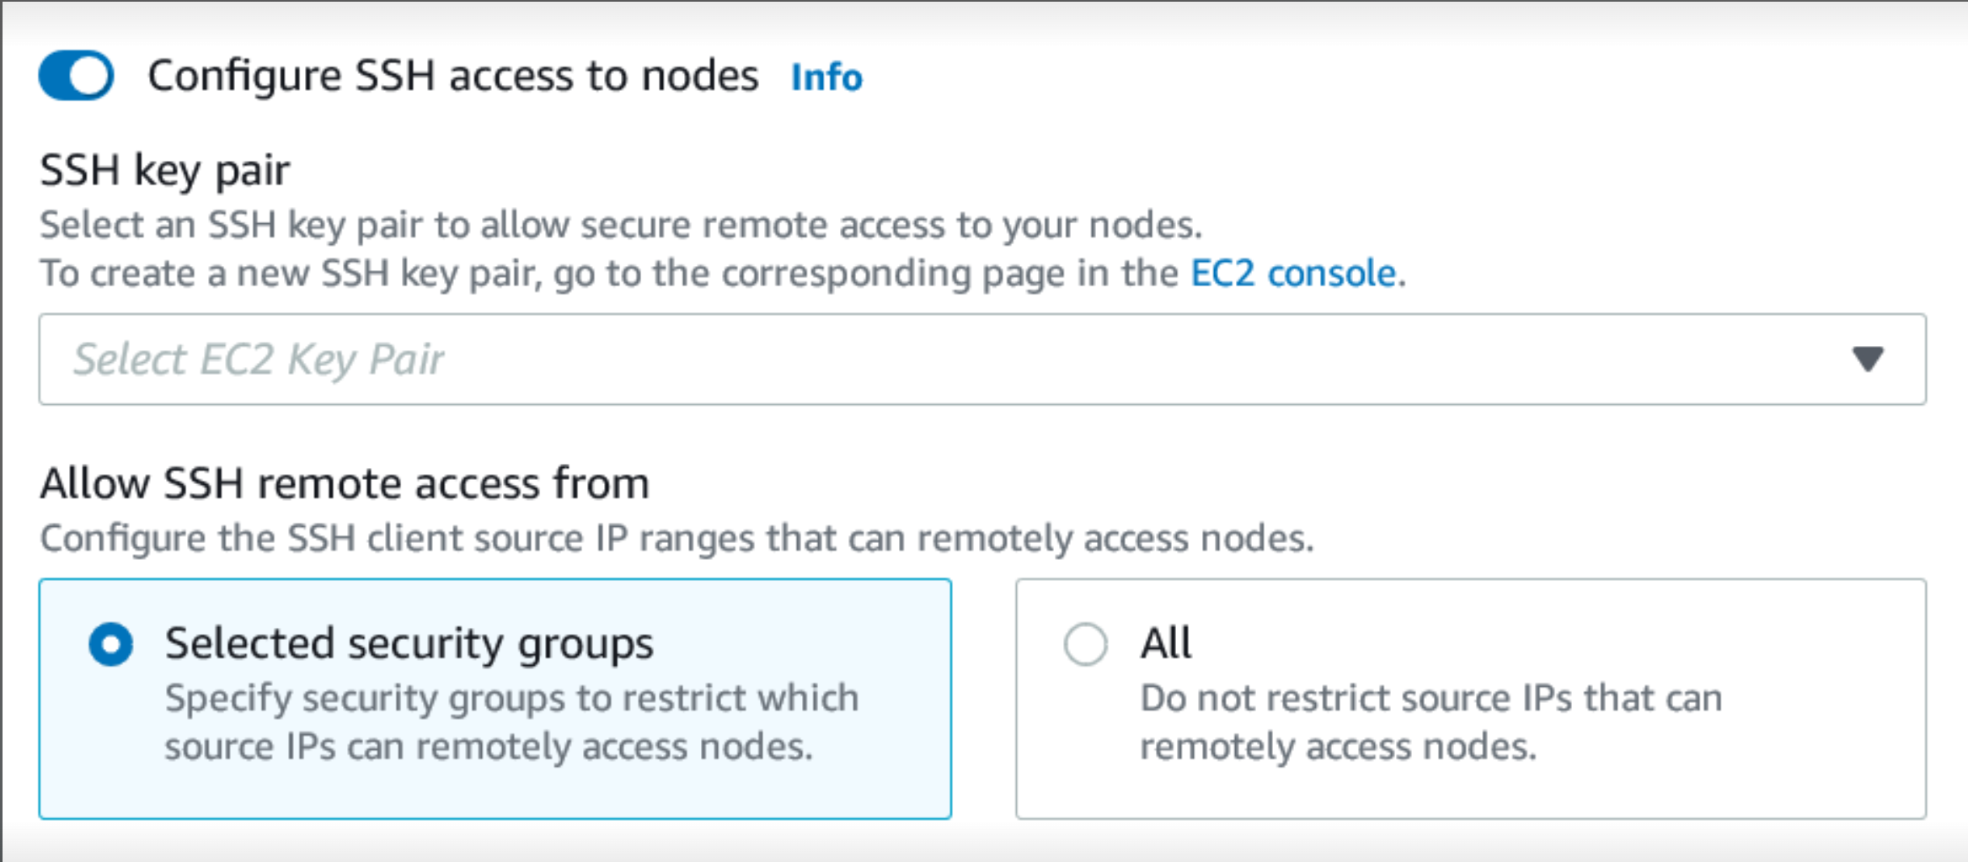Click the dropdown caret on the key pair selector

(1869, 359)
